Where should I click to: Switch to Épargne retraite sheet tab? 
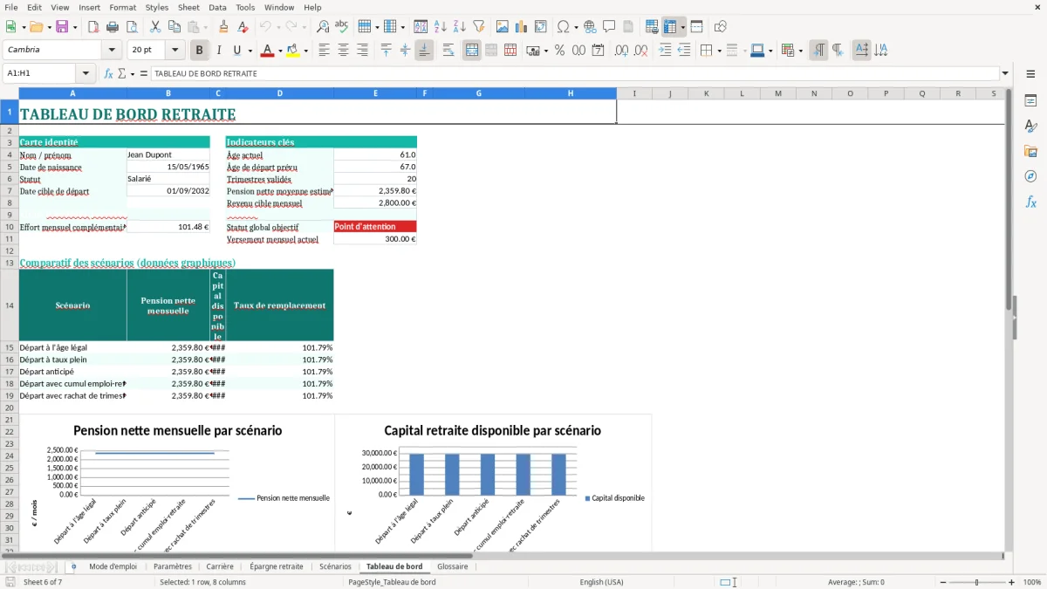(277, 566)
